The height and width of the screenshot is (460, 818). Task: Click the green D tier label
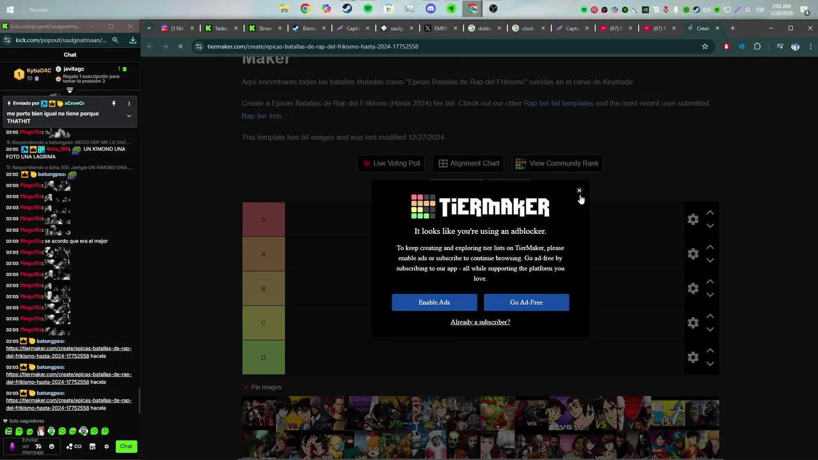pyautogui.click(x=263, y=357)
